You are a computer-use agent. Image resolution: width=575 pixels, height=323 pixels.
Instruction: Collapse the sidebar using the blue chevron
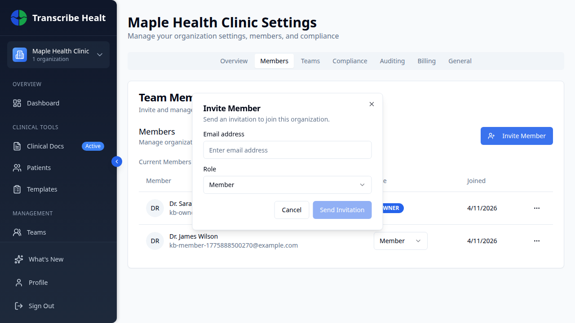click(116, 161)
